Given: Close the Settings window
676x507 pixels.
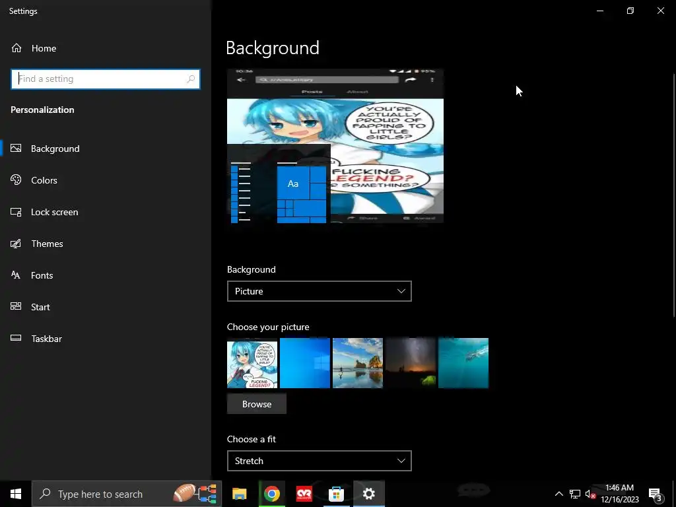Looking at the screenshot, I should coord(660,11).
